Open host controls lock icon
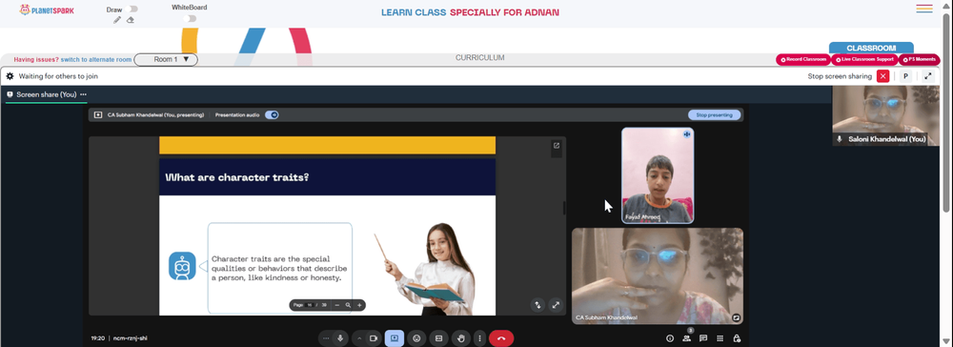 point(737,338)
